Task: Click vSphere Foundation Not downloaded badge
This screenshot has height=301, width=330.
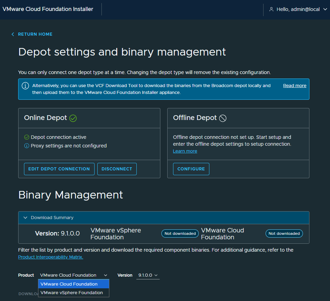Action: click(x=180, y=233)
